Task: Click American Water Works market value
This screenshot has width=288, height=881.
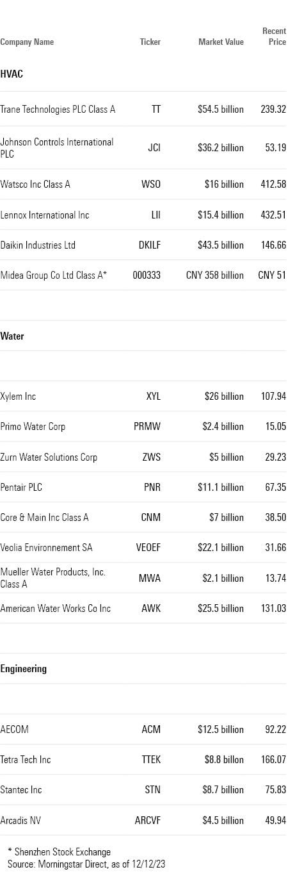Action: (221, 609)
